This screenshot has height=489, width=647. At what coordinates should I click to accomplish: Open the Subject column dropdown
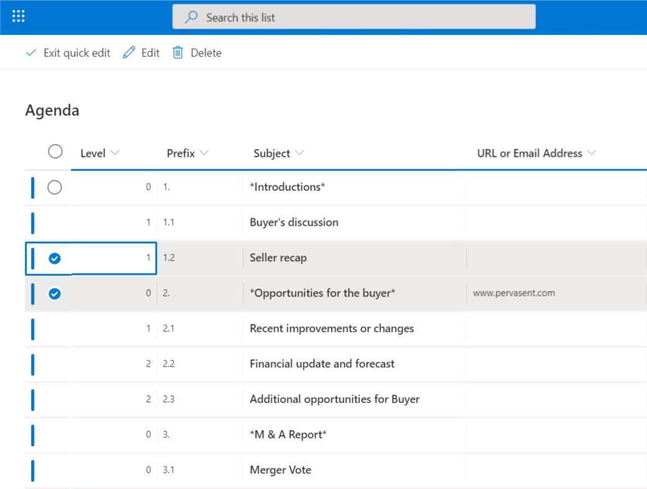point(300,153)
